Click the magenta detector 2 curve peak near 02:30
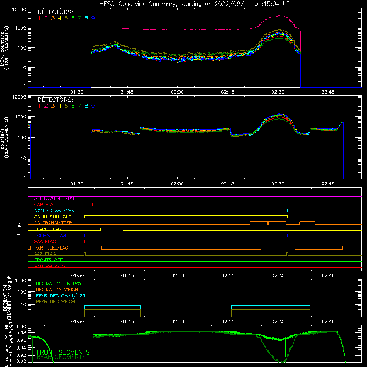The width and height of the screenshot is (367, 367). tap(278, 16)
